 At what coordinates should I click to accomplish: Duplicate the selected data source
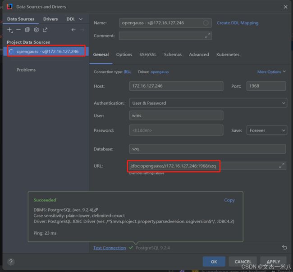[27, 30]
